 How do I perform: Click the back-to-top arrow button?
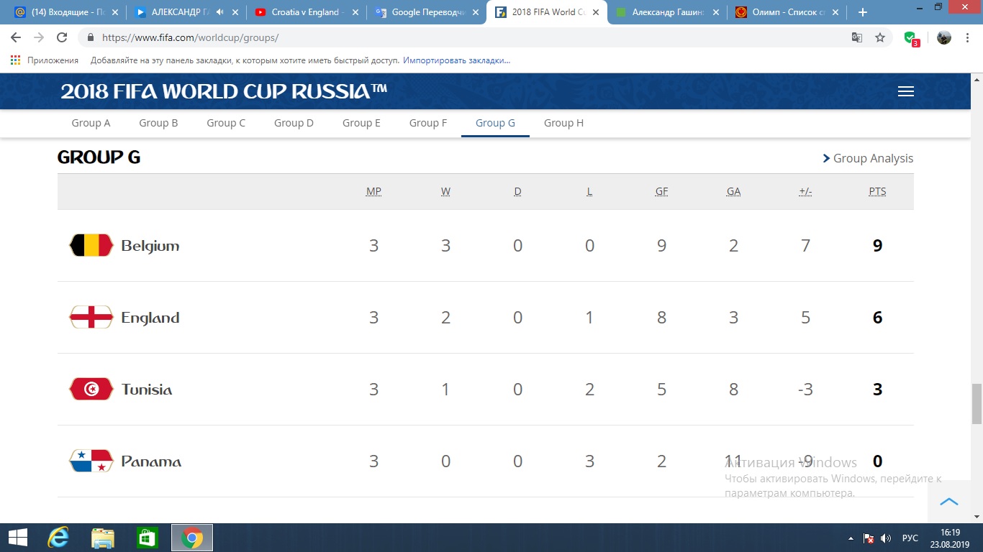949,501
